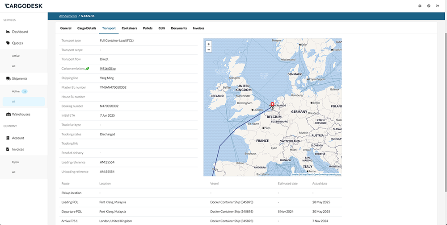Click Initial ETA 7 Jun 2025

point(107,115)
